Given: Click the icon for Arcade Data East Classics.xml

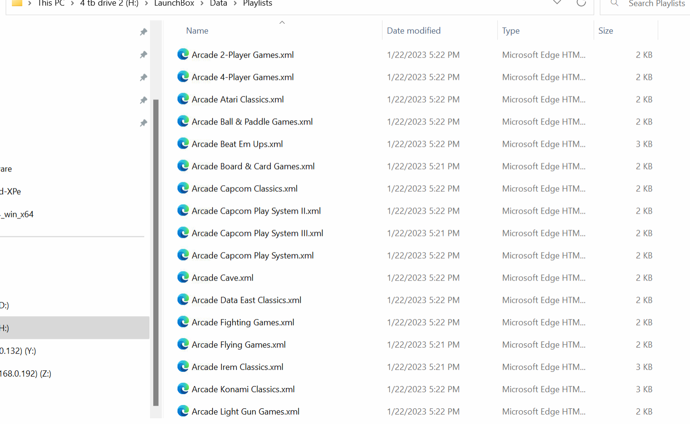Looking at the screenshot, I should [183, 300].
